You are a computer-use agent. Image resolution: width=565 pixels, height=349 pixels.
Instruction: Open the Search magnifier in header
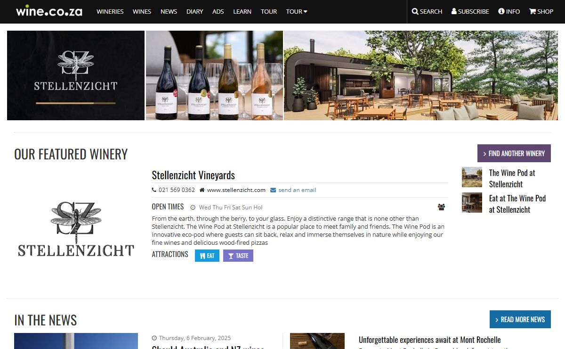click(415, 11)
